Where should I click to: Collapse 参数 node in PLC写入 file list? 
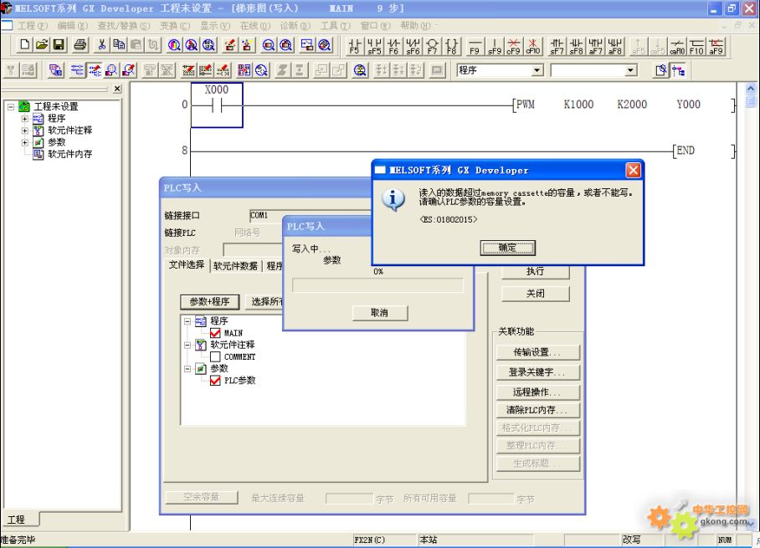[187, 369]
